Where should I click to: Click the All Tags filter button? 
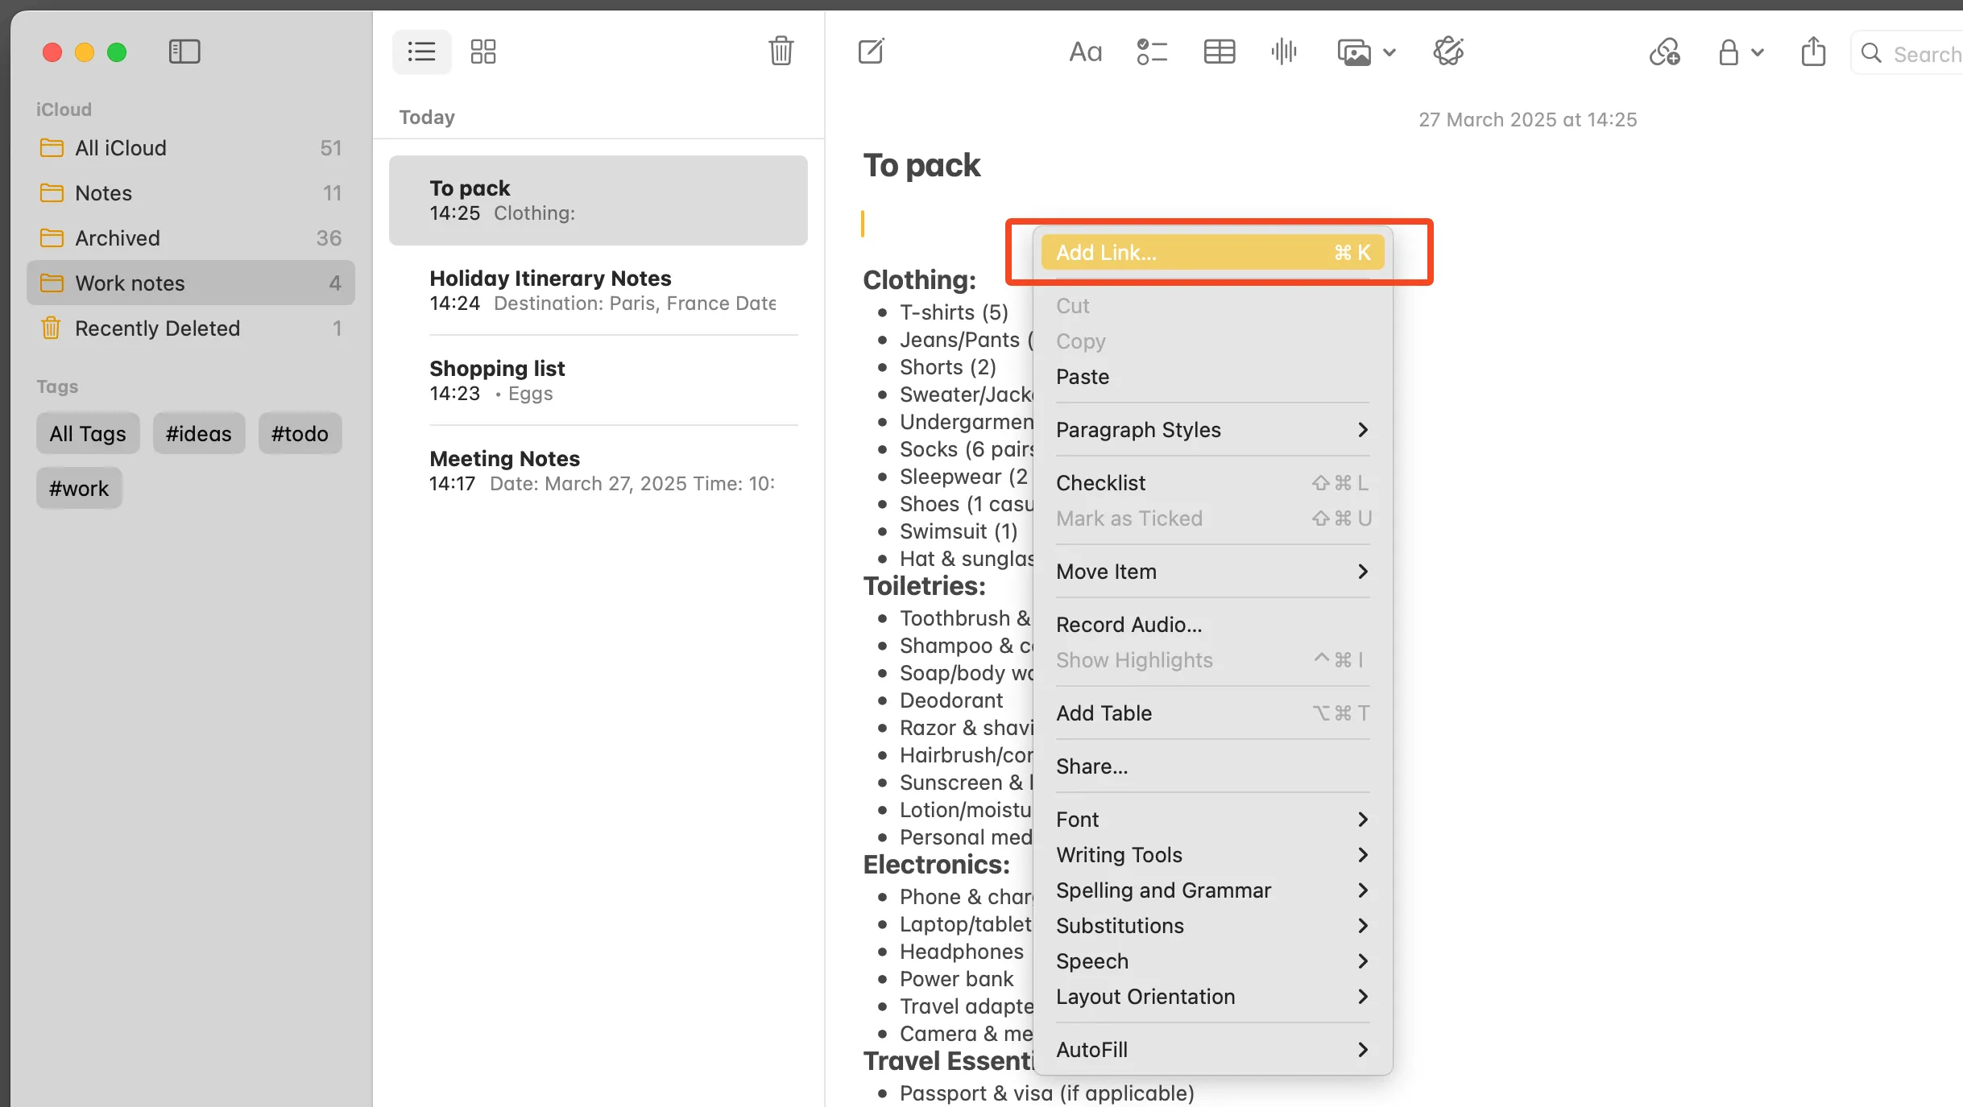87,433
